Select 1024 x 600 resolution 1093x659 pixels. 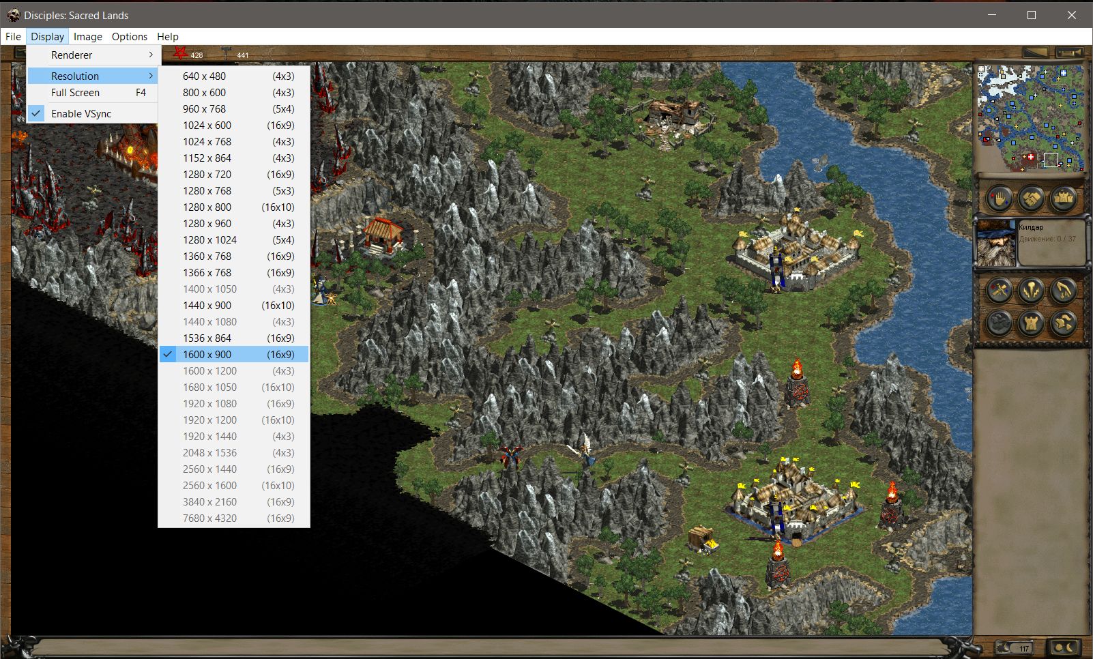234,126
